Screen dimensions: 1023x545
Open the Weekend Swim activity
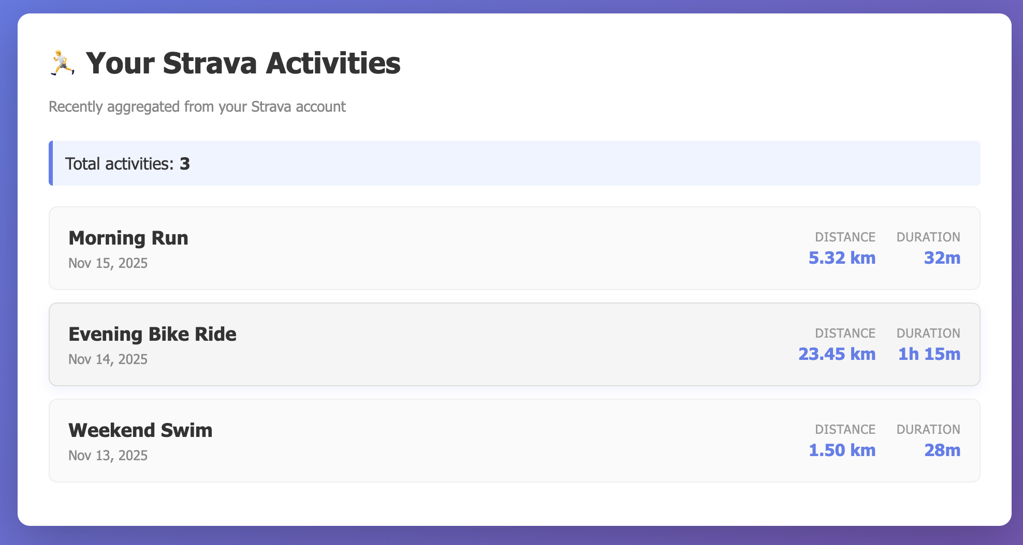[x=140, y=430]
